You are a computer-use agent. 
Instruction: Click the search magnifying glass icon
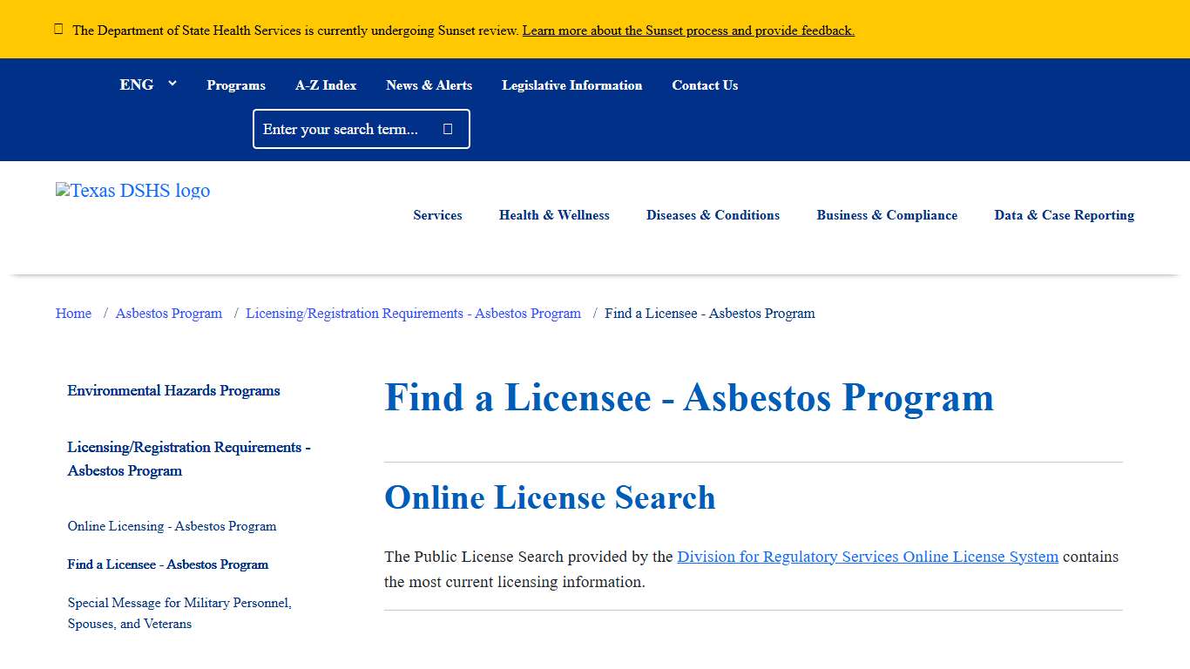click(x=447, y=128)
